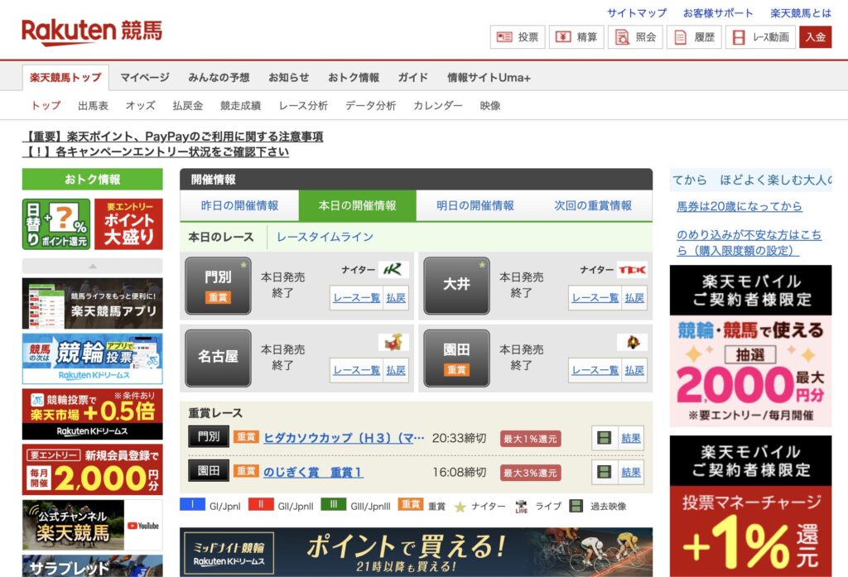This screenshot has width=848, height=577.
Task: Click the 園田 racecourse button
Action: (x=456, y=358)
